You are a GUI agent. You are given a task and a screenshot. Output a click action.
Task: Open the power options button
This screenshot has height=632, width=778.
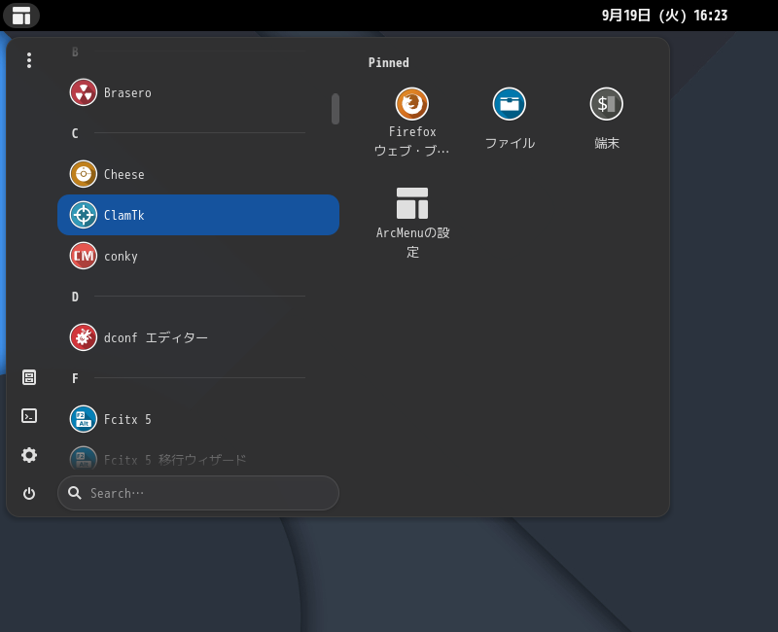click(29, 494)
